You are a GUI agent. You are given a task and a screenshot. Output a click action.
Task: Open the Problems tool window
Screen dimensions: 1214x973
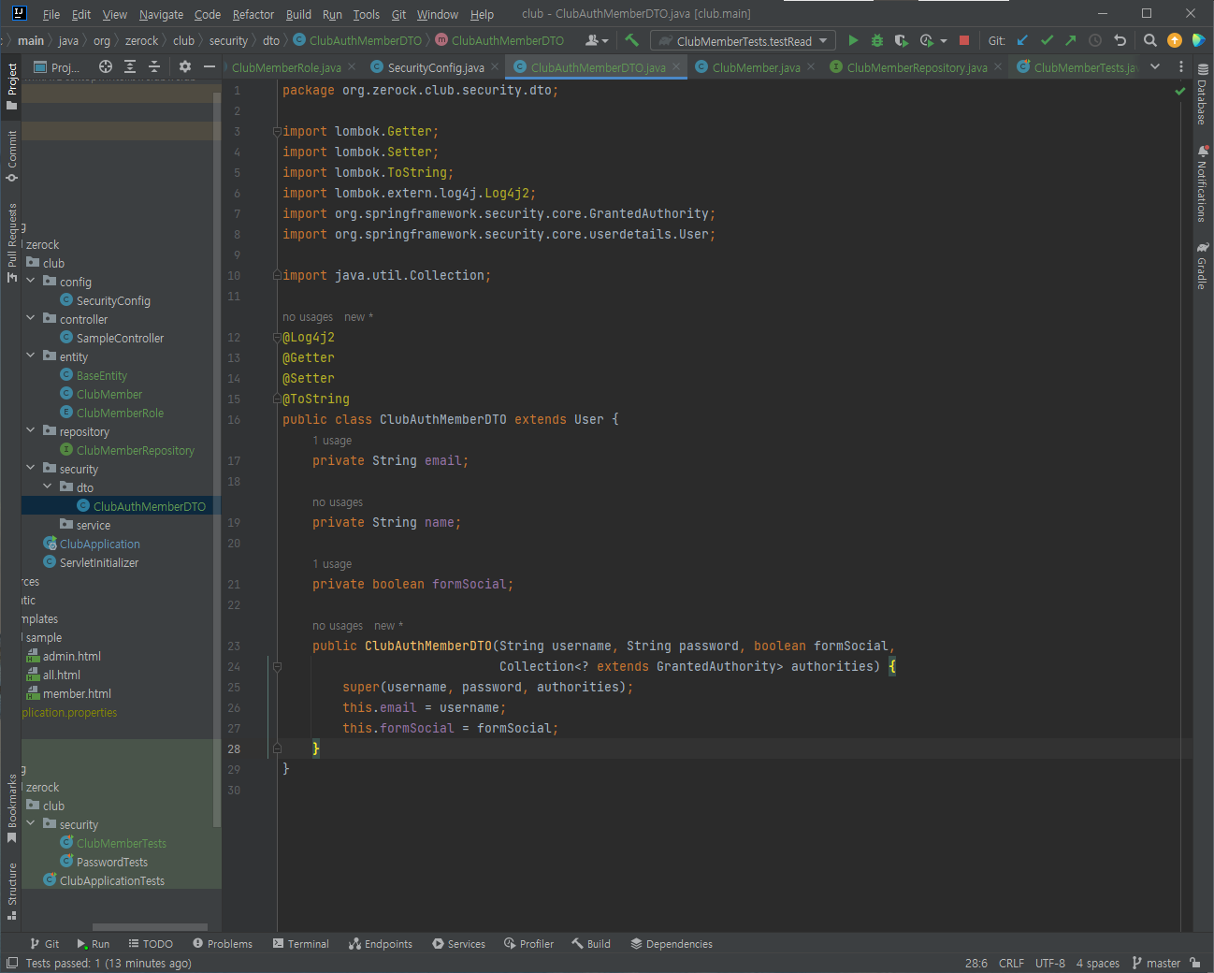click(223, 944)
